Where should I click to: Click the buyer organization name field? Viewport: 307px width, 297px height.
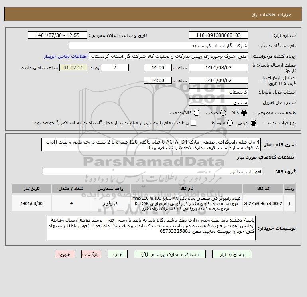coord(159,45)
